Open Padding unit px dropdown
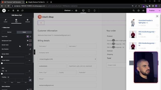 tap(30, 77)
